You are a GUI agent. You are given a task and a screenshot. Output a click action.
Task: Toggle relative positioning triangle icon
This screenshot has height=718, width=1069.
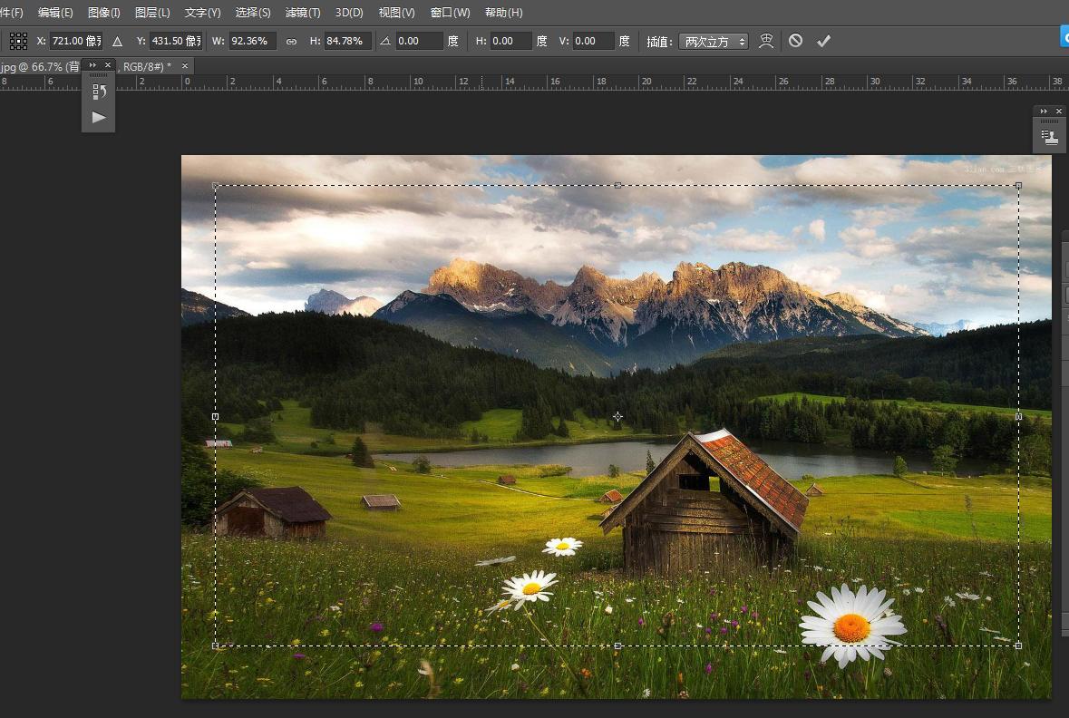tap(117, 41)
